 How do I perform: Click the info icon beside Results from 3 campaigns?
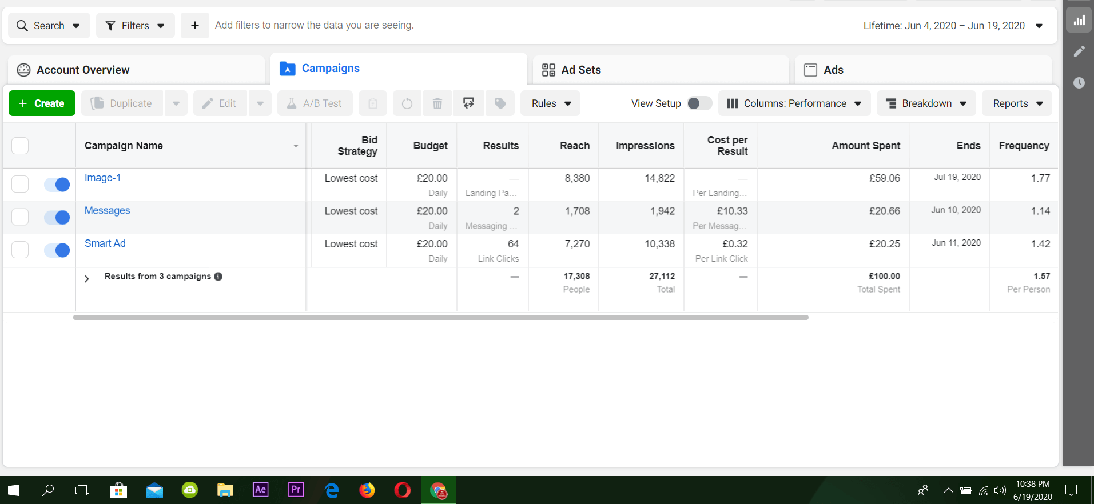[218, 277]
